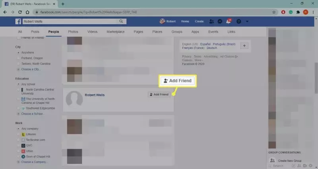Select QVC company filter
The height and width of the screenshot is (169, 318).
click(18, 146)
